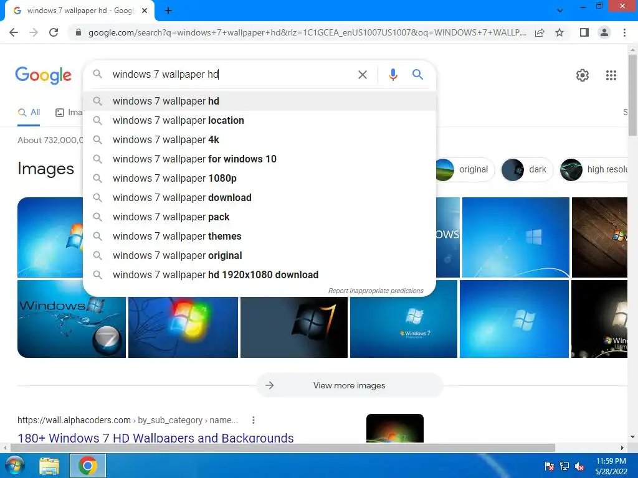The height and width of the screenshot is (478, 638).
Task: Select suggestion windows 7 wallpaper 4k
Action: pos(259,140)
